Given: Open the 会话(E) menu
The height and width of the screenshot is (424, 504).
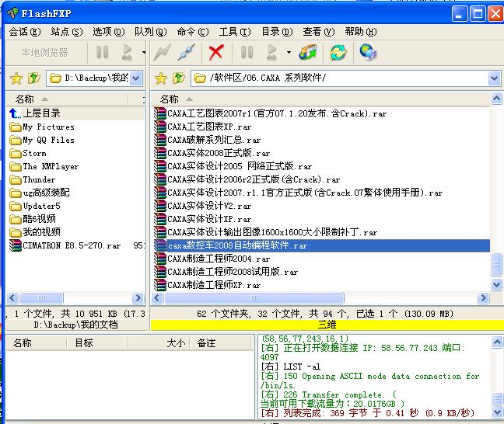Looking at the screenshot, I should coord(25,32).
